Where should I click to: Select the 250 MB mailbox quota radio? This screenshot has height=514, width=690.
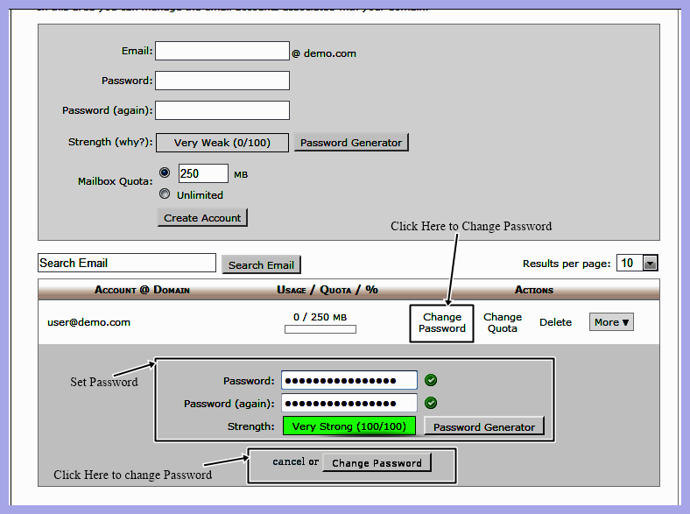[165, 173]
